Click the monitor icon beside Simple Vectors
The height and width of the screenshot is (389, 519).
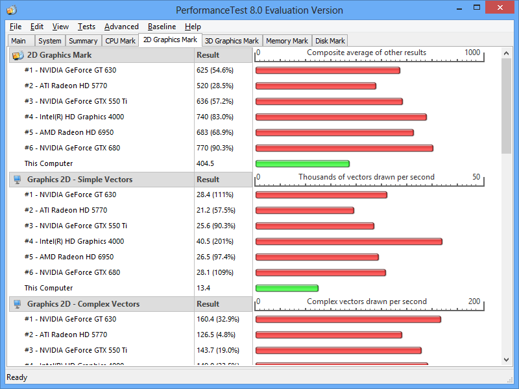[x=18, y=180]
